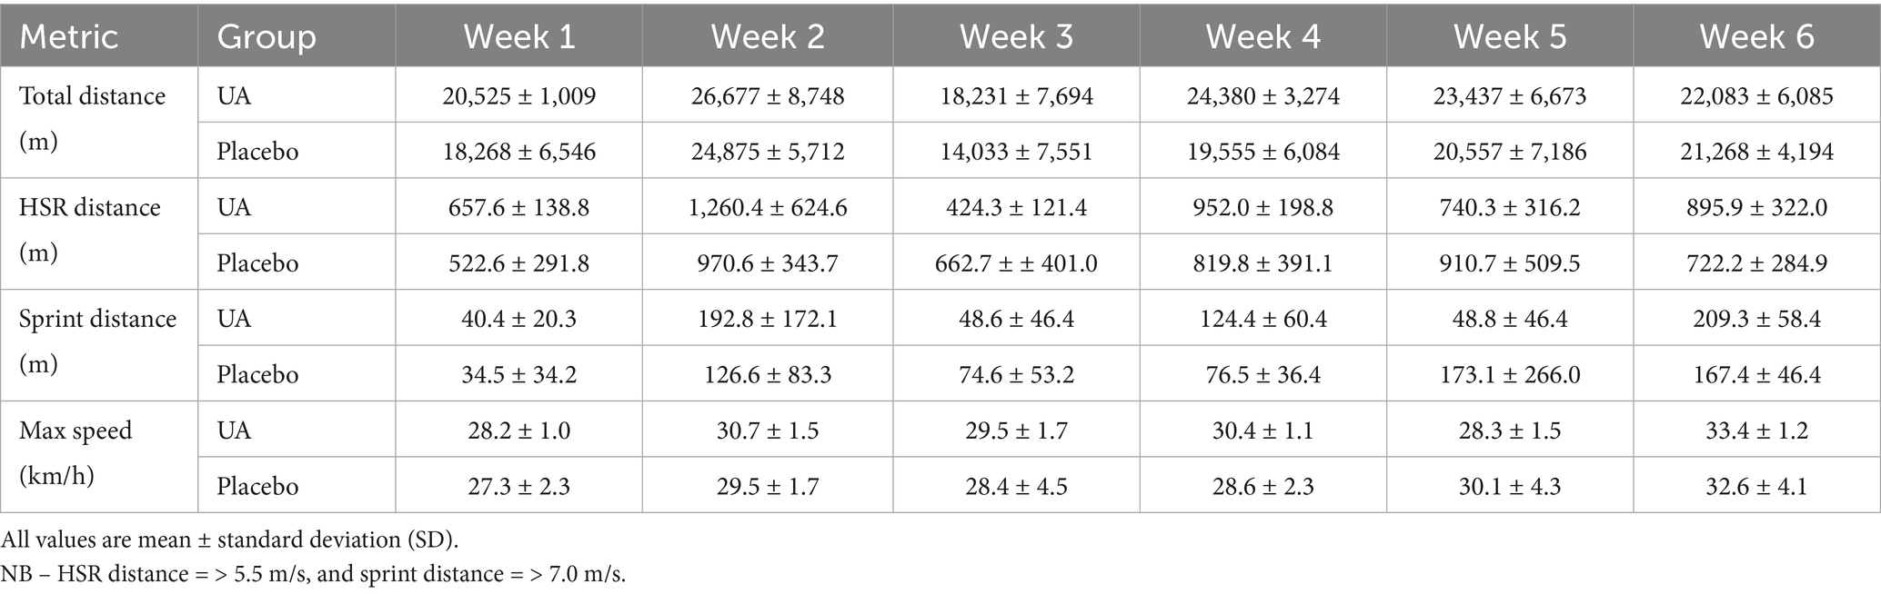Screen dimensions: 1881x594
Task: Select the 1,260.4 ± 624.6 cell
Action: (x=768, y=207)
